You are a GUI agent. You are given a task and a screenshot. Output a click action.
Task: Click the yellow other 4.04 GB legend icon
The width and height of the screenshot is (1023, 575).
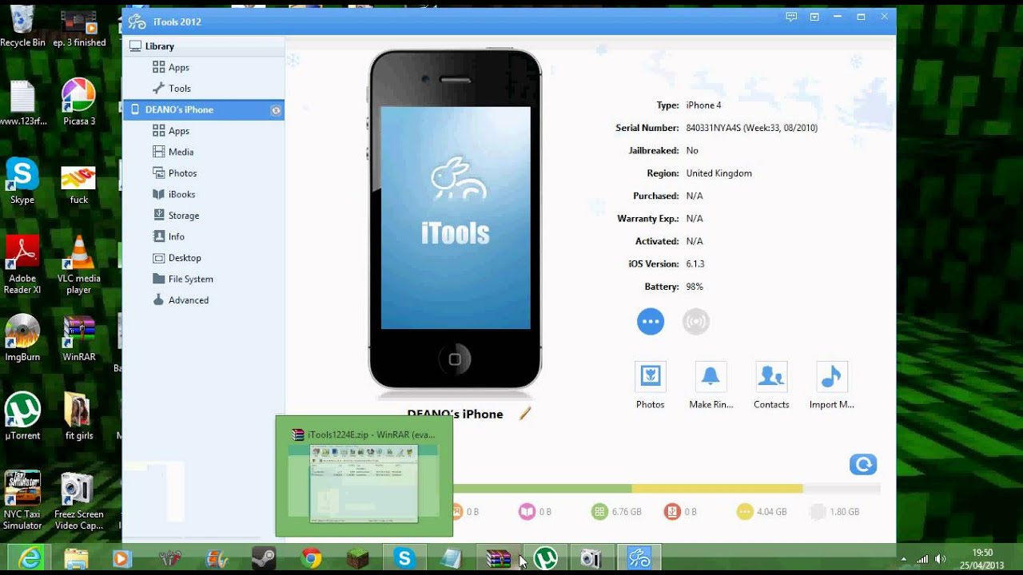(x=745, y=512)
